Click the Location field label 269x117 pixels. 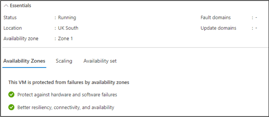tap(13, 28)
